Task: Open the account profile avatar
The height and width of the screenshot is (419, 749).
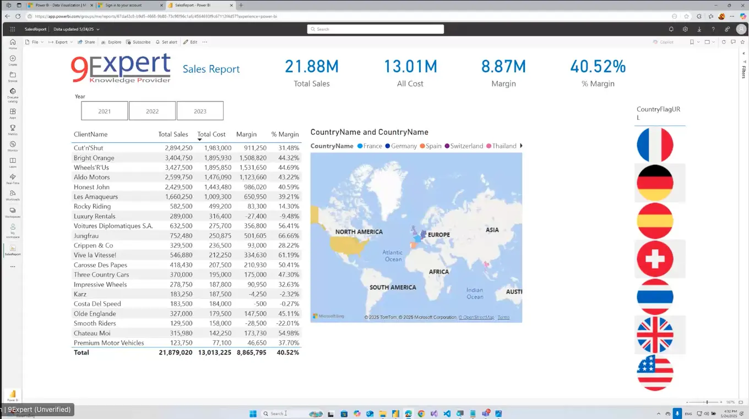Action: pos(741,29)
